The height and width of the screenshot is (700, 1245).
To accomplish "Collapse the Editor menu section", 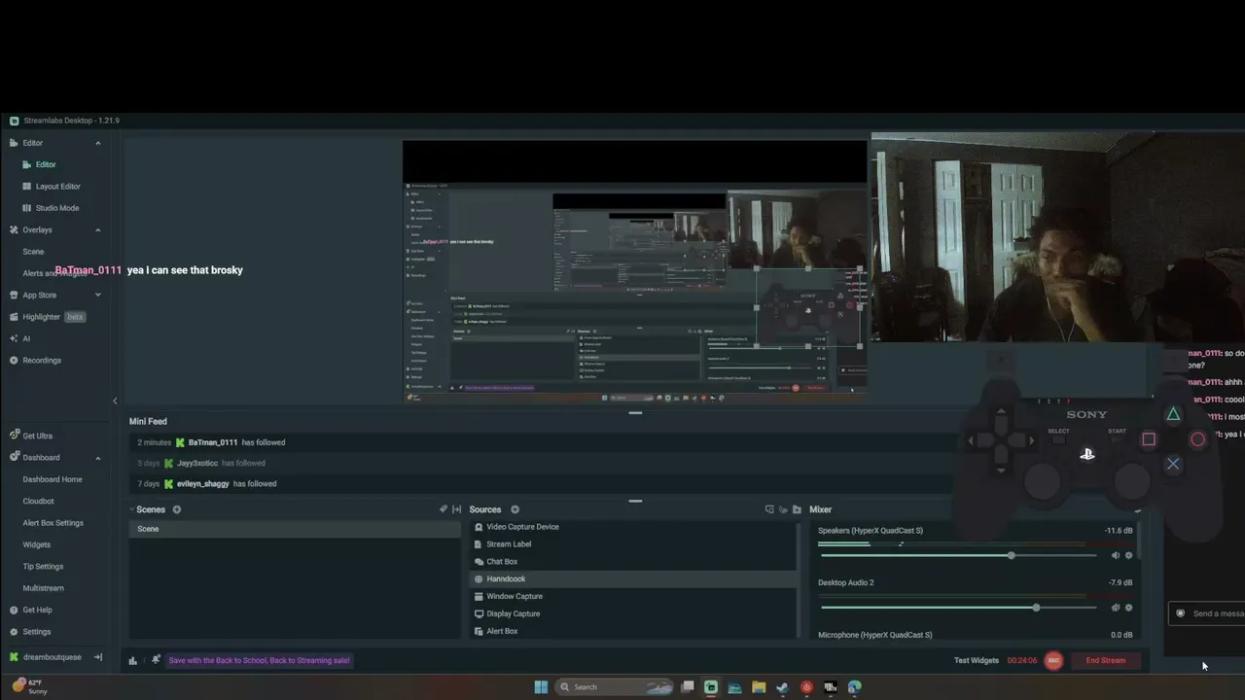I will click(x=97, y=143).
